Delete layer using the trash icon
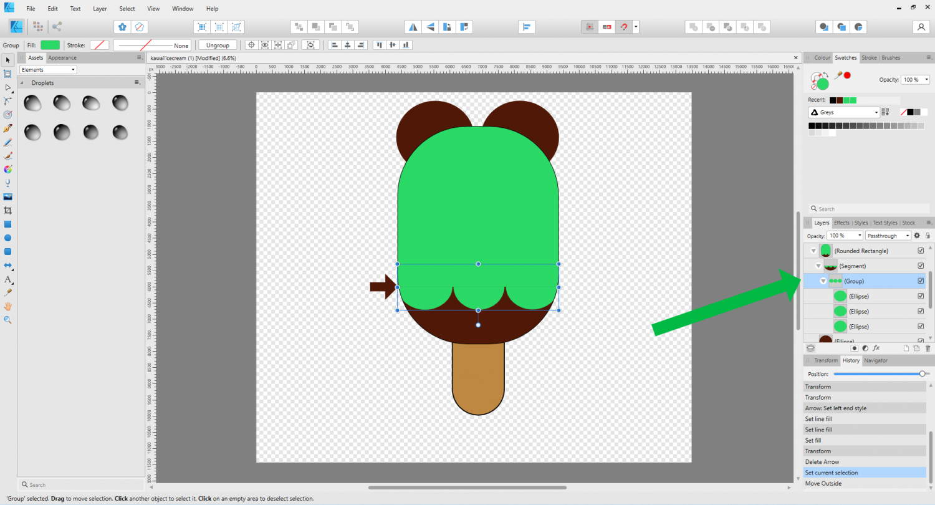The image size is (935, 505). [x=928, y=348]
